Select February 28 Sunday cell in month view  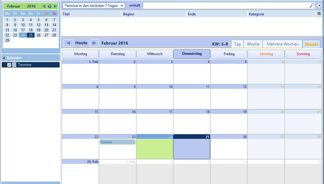303,147
